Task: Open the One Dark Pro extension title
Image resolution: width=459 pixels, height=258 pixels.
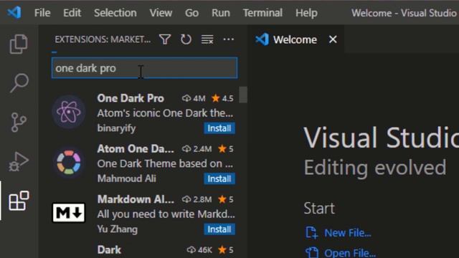Action: coord(131,98)
